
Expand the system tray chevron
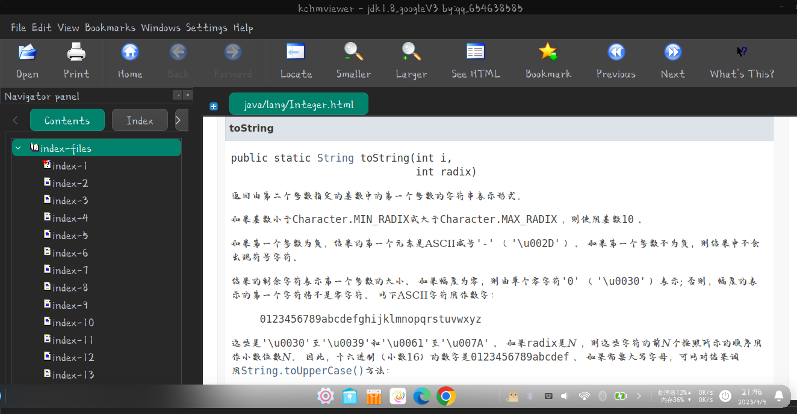(639, 396)
